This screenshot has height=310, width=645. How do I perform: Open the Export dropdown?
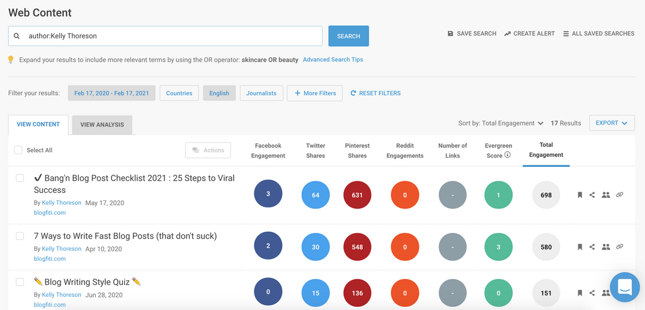click(x=612, y=123)
